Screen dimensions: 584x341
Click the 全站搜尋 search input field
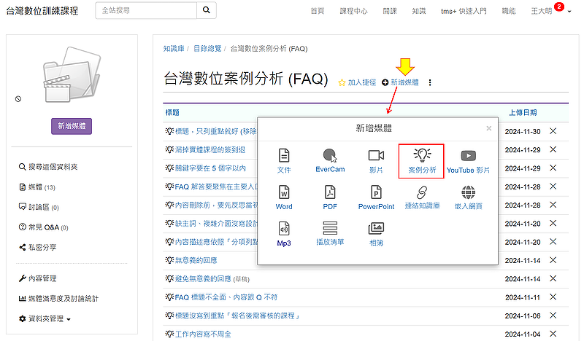(x=146, y=10)
